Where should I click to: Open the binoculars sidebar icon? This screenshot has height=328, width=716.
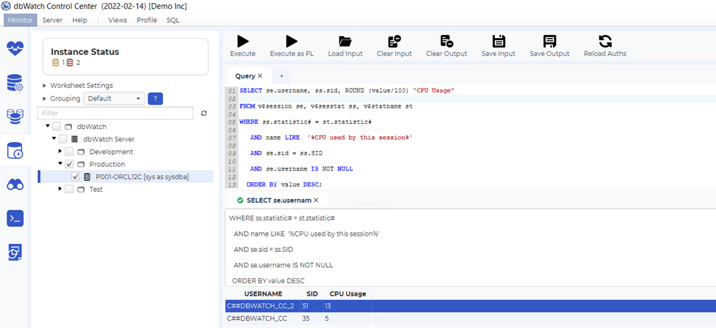[x=15, y=184]
